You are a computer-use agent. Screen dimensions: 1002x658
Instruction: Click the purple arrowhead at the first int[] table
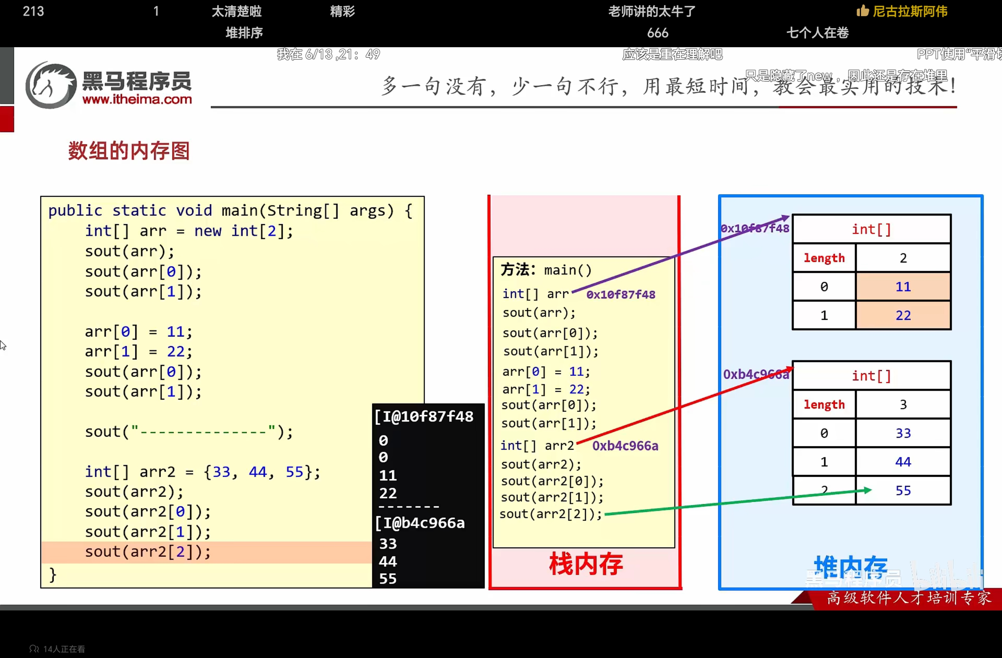[785, 218]
